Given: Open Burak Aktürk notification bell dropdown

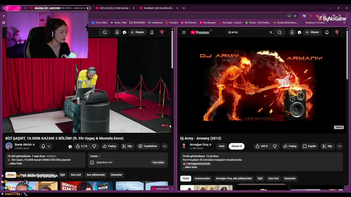Looking at the screenshot, I should coord(46,146).
